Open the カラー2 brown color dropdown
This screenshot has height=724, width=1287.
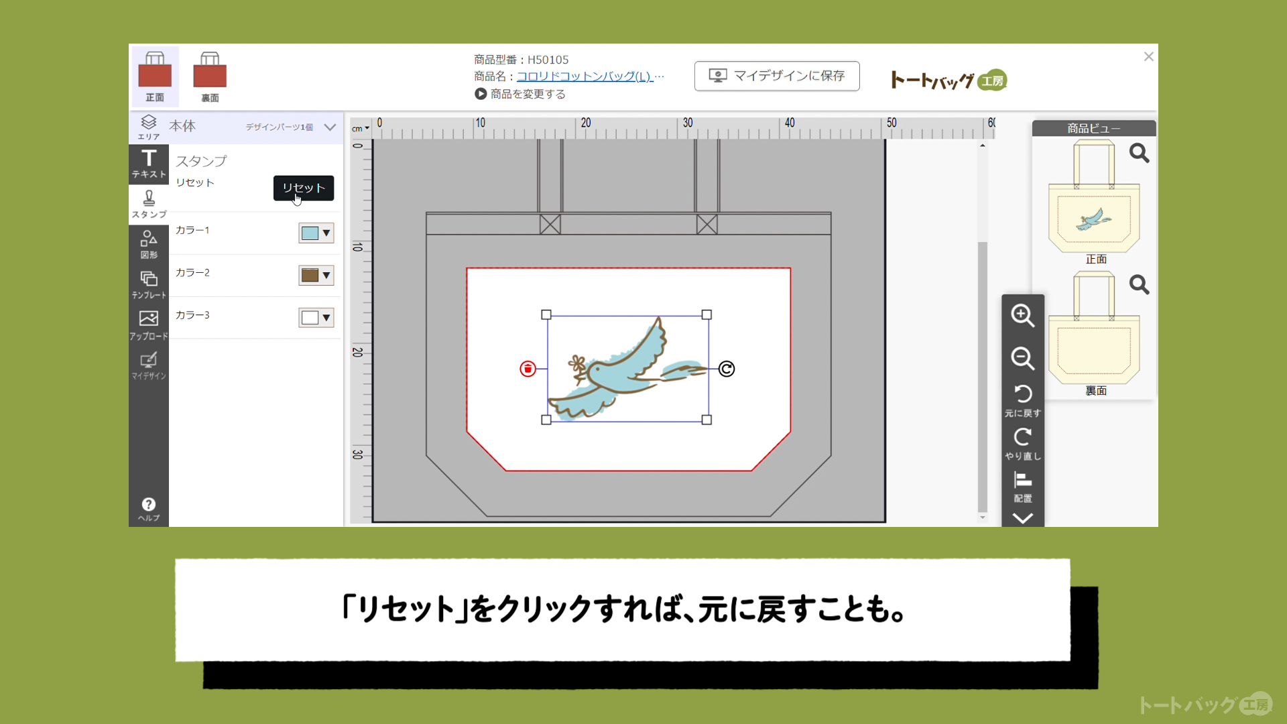coord(316,276)
